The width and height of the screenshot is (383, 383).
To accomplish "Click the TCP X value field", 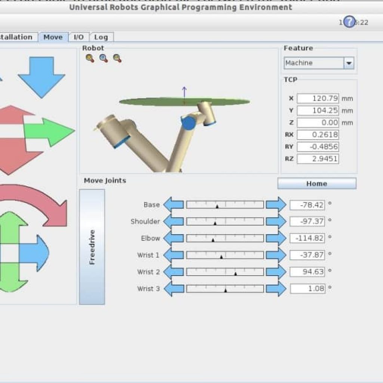I will tap(318, 99).
